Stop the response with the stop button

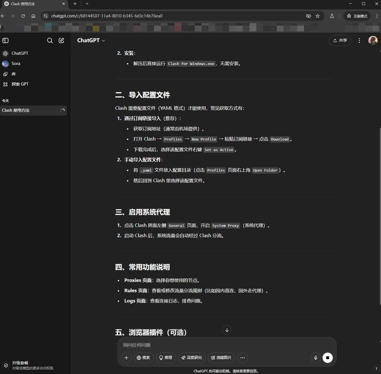328,358
